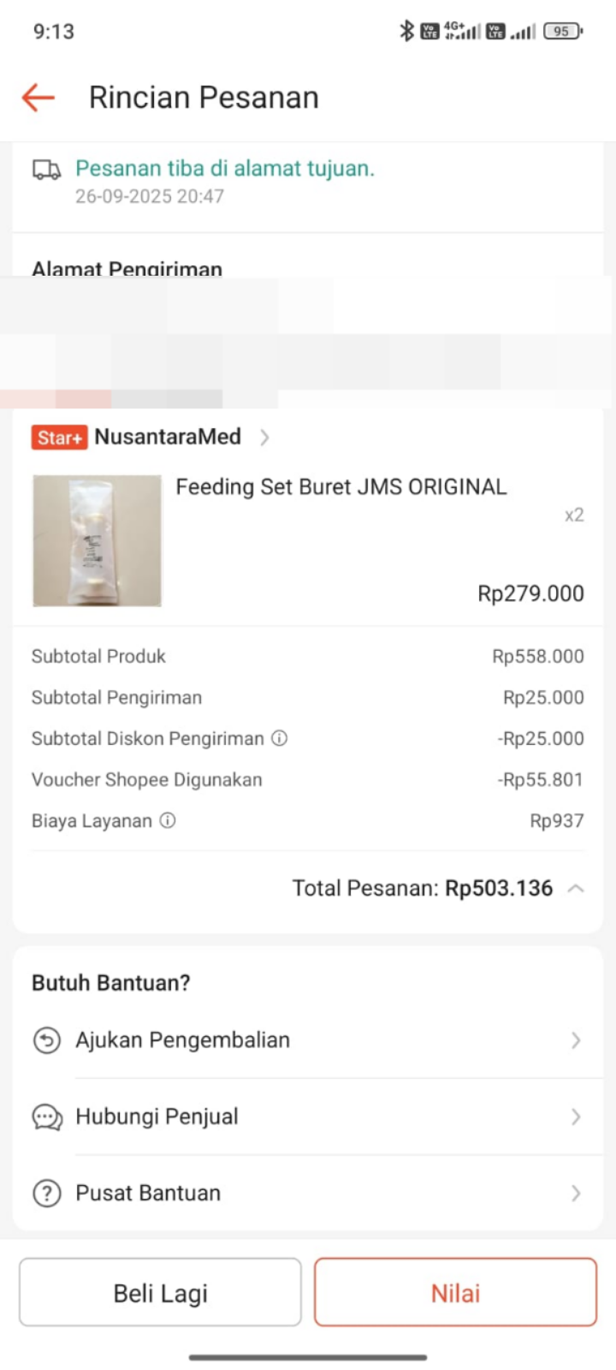
Task: Collapse the Total Pesanan price breakdown
Action: pos(576,889)
